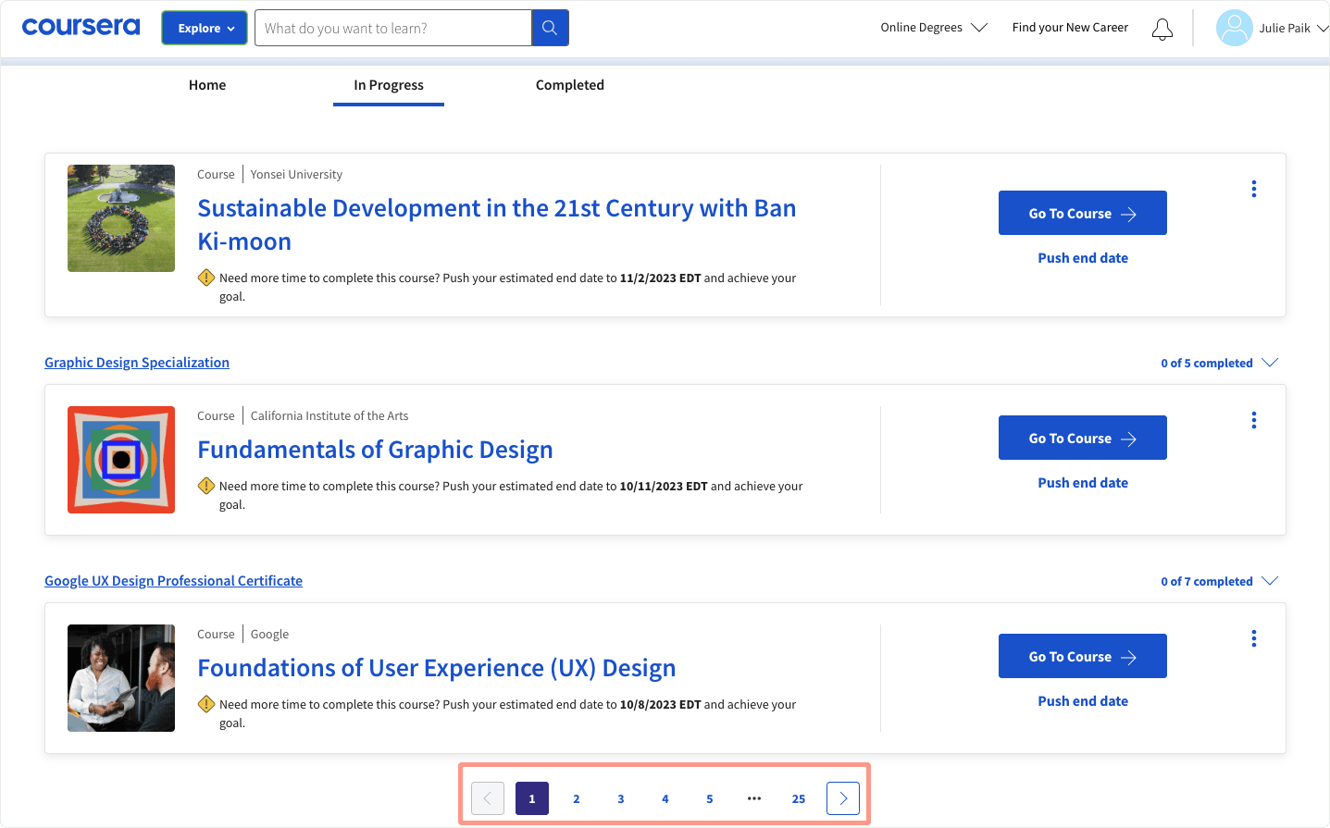Click the Coursera logo
Viewport: 1330px width, 828px height.
coord(81,27)
